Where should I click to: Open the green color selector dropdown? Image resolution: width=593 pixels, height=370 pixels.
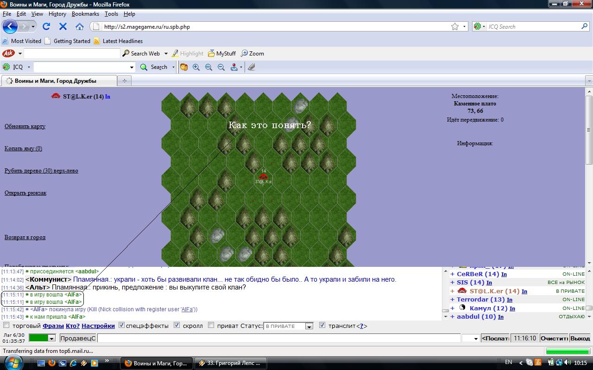tap(51, 339)
